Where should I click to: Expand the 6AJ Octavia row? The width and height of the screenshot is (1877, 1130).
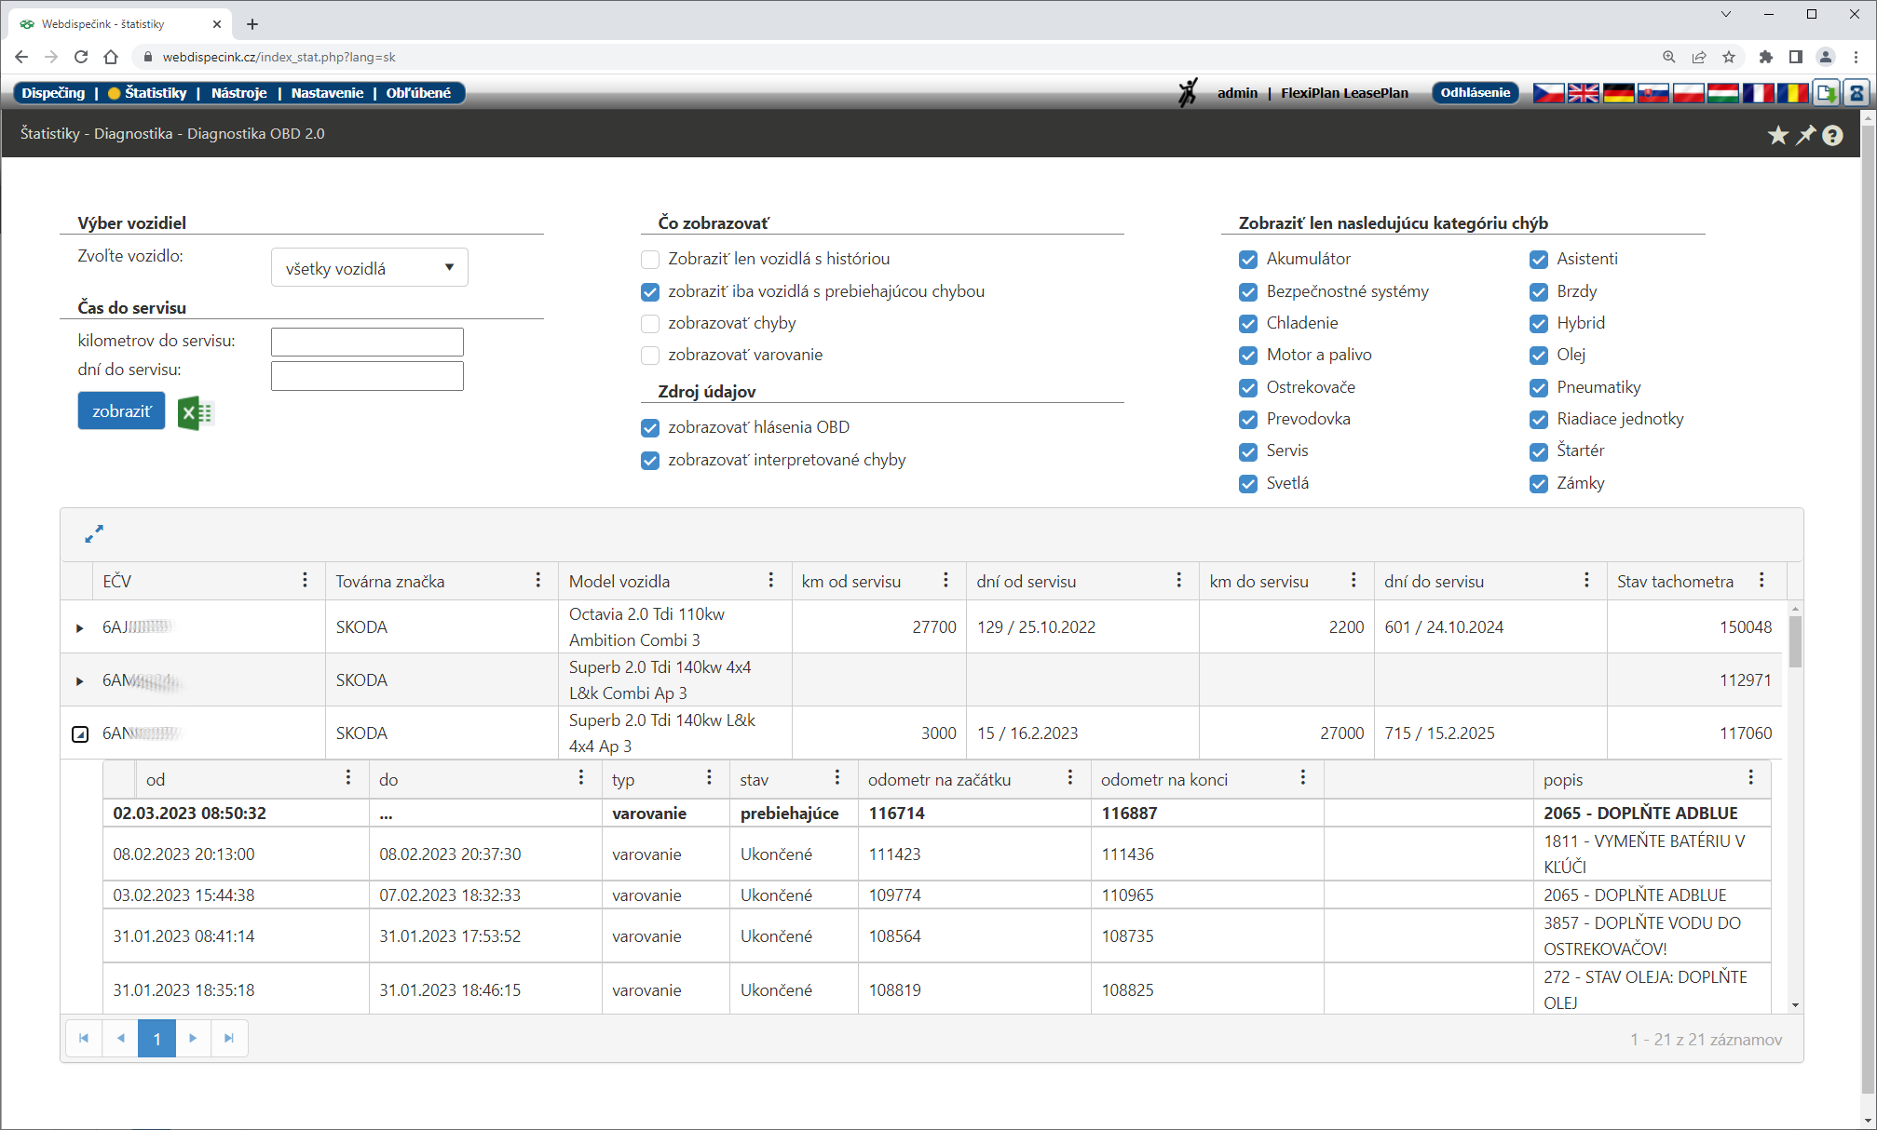pos(80,628)
